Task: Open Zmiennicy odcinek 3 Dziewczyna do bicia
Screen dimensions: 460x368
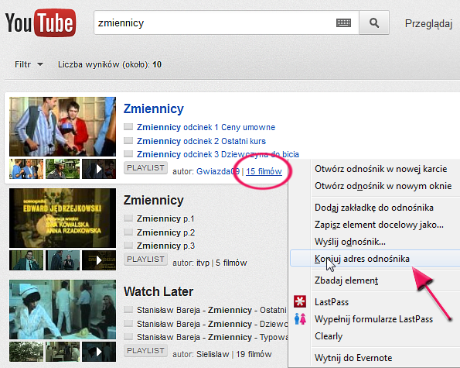Action: [x=218, y=154]
